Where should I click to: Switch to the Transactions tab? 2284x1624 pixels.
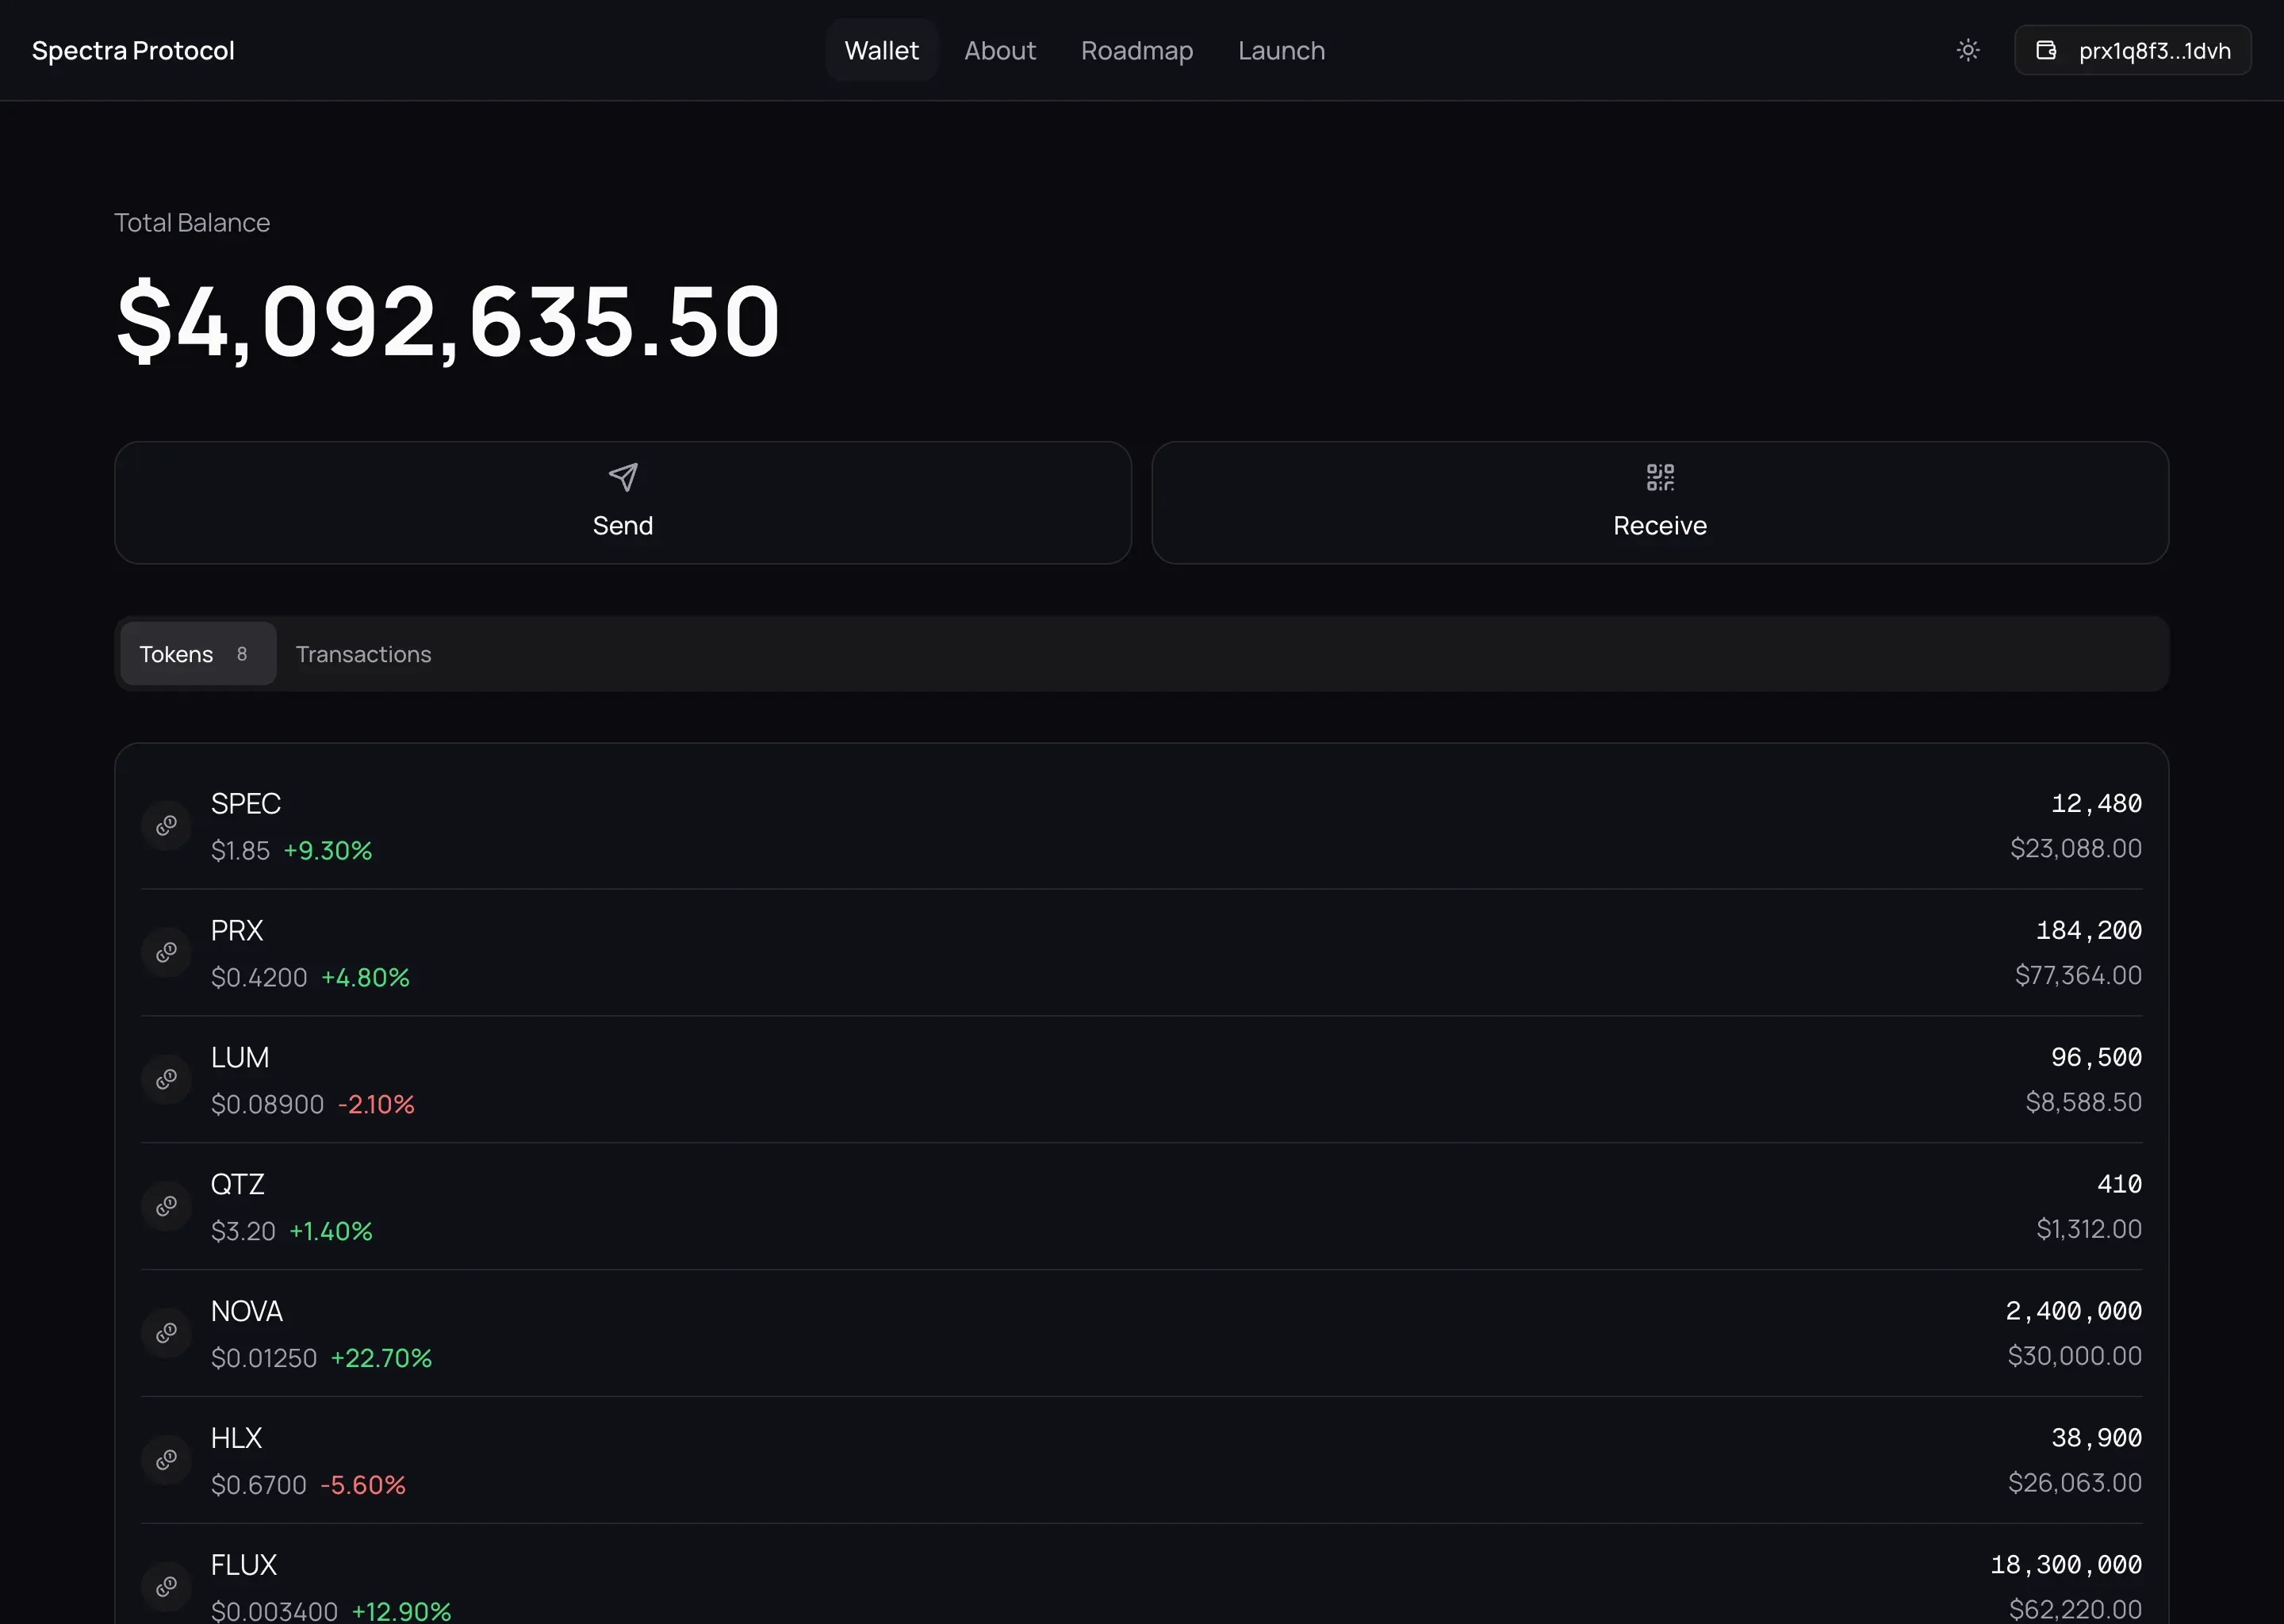[363, 654]
